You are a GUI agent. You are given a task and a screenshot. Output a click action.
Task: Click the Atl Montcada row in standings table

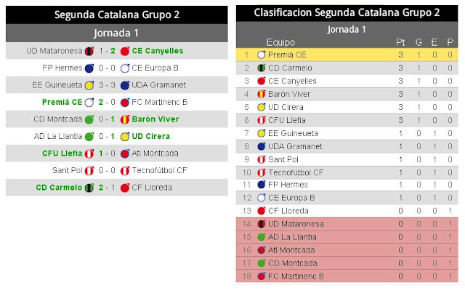(x=347, y=250)
